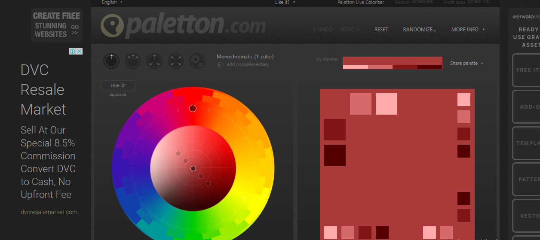Click the dark shade dot nearest the center dot

[201, 176]
